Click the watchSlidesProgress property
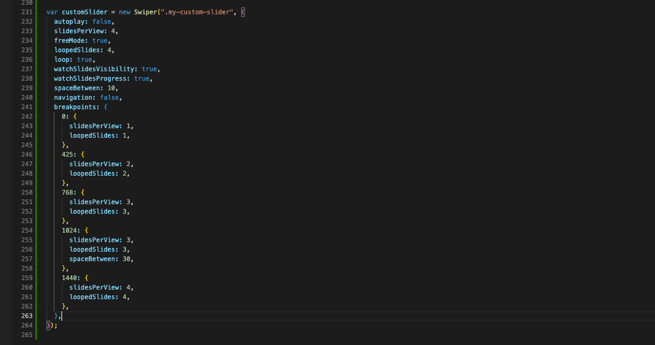 [x=92, y=79]
